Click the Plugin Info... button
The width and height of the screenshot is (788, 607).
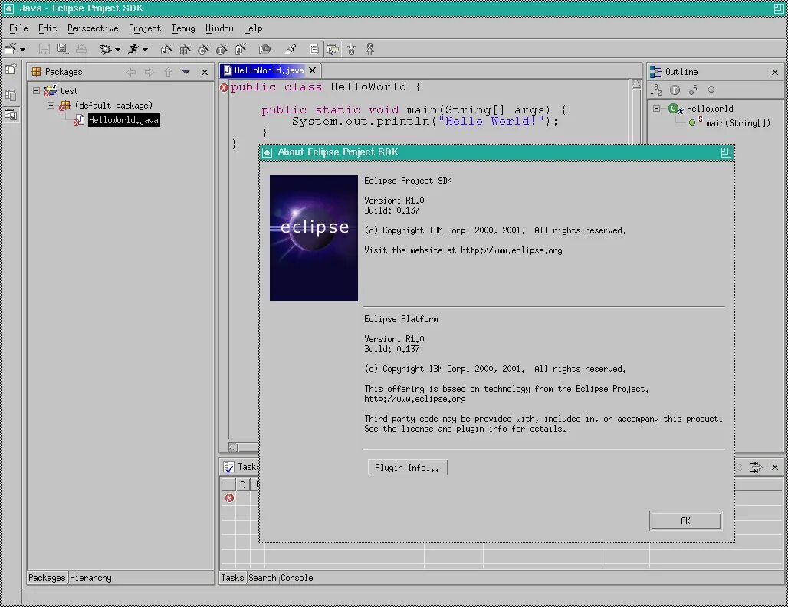tap(407, 468)
